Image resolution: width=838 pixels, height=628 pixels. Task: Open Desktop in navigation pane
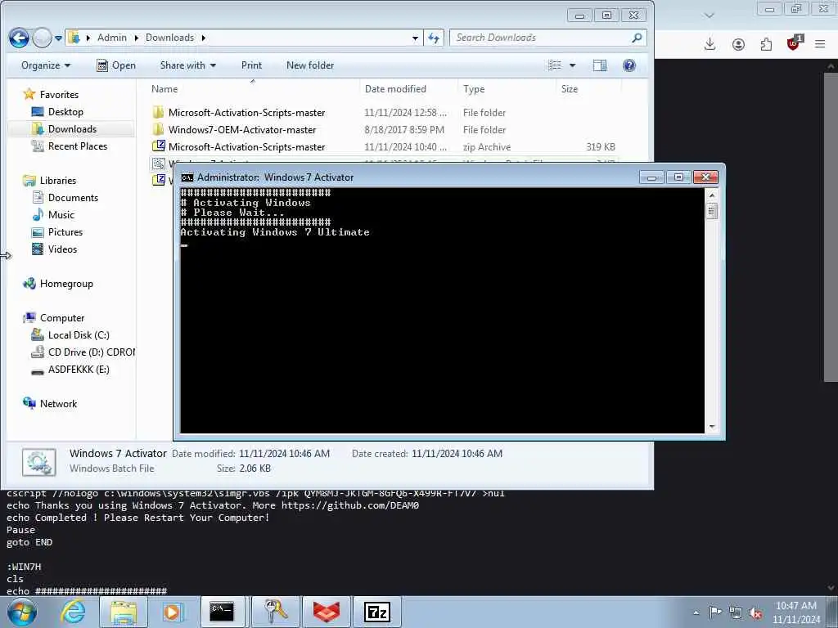tap(65, 111)
